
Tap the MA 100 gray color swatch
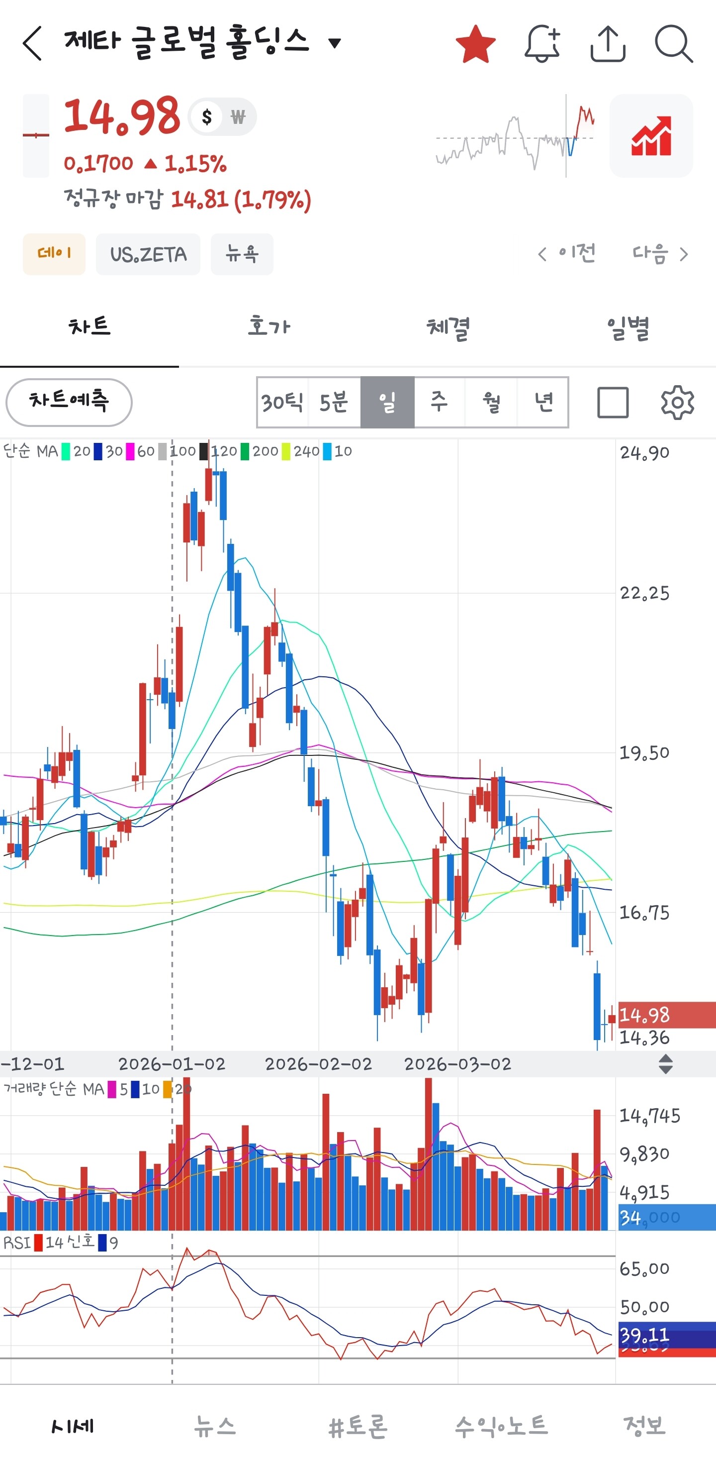(x=162, y=451)
